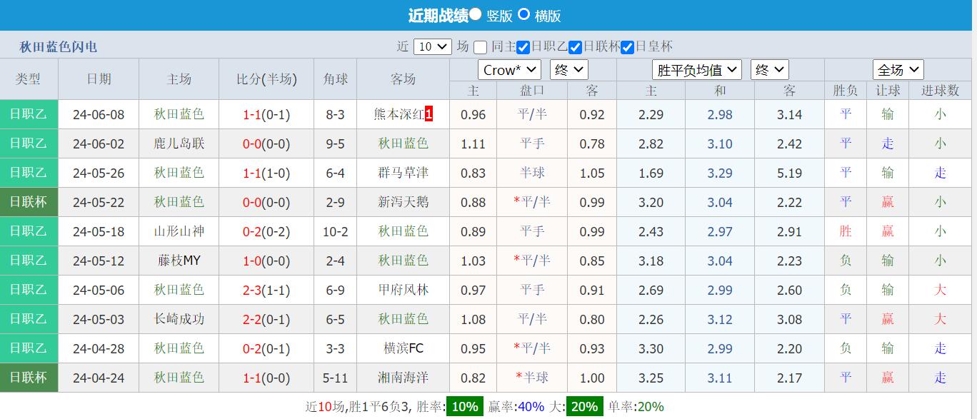Click the 横滨FC opponent link
This screenshot has width=977, height=419.
(x=403, y=348)
